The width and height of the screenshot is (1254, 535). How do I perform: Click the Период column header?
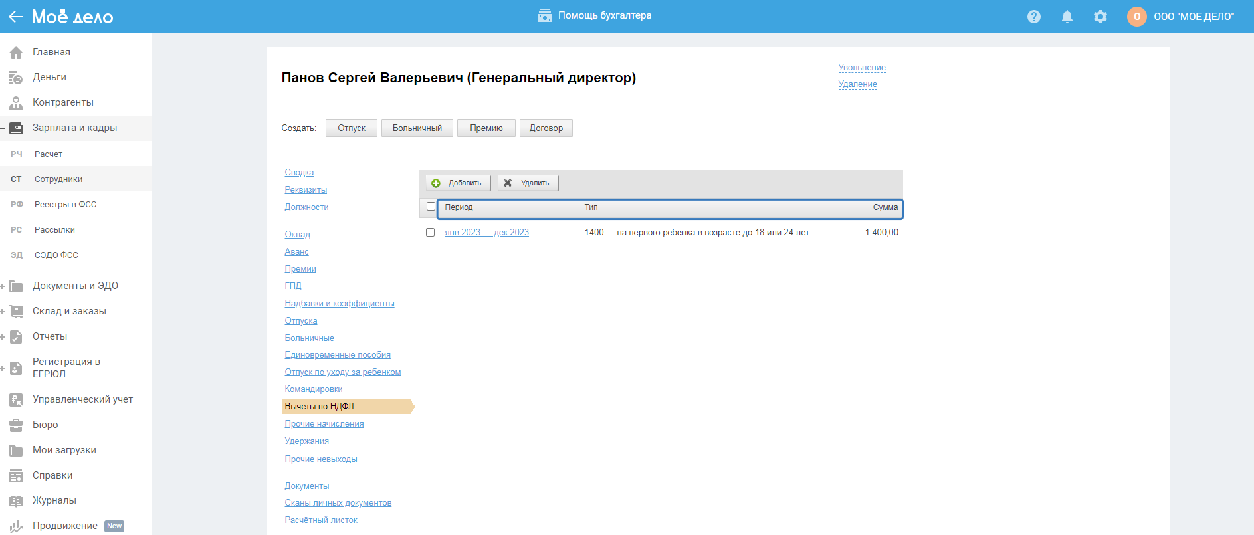point(459,207)
